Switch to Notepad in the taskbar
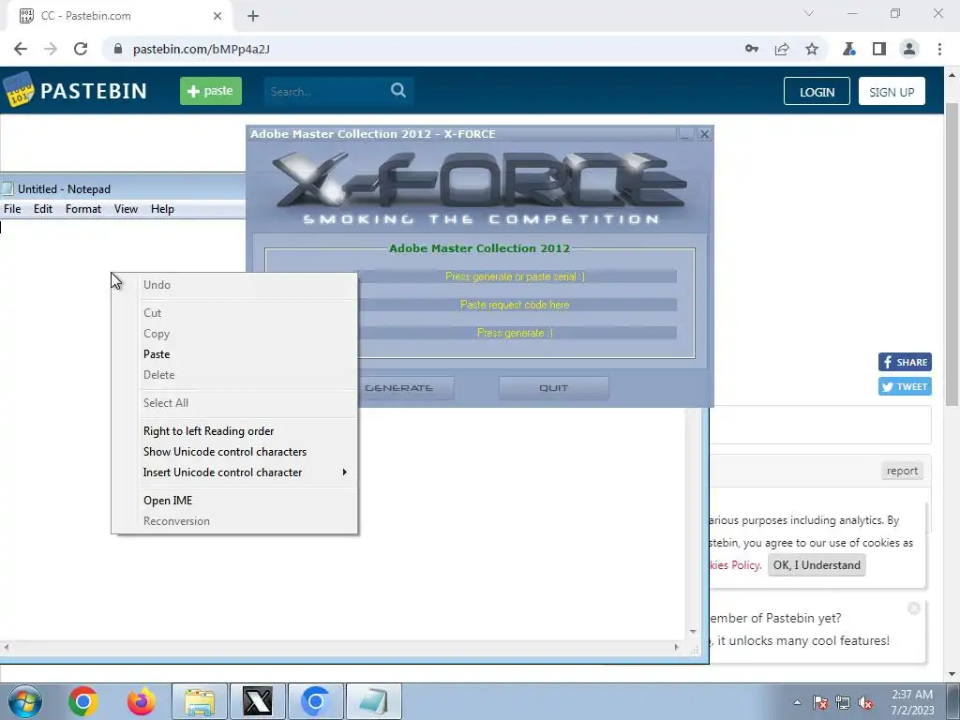Screen dimensions: 960x720 pos(373,701)
